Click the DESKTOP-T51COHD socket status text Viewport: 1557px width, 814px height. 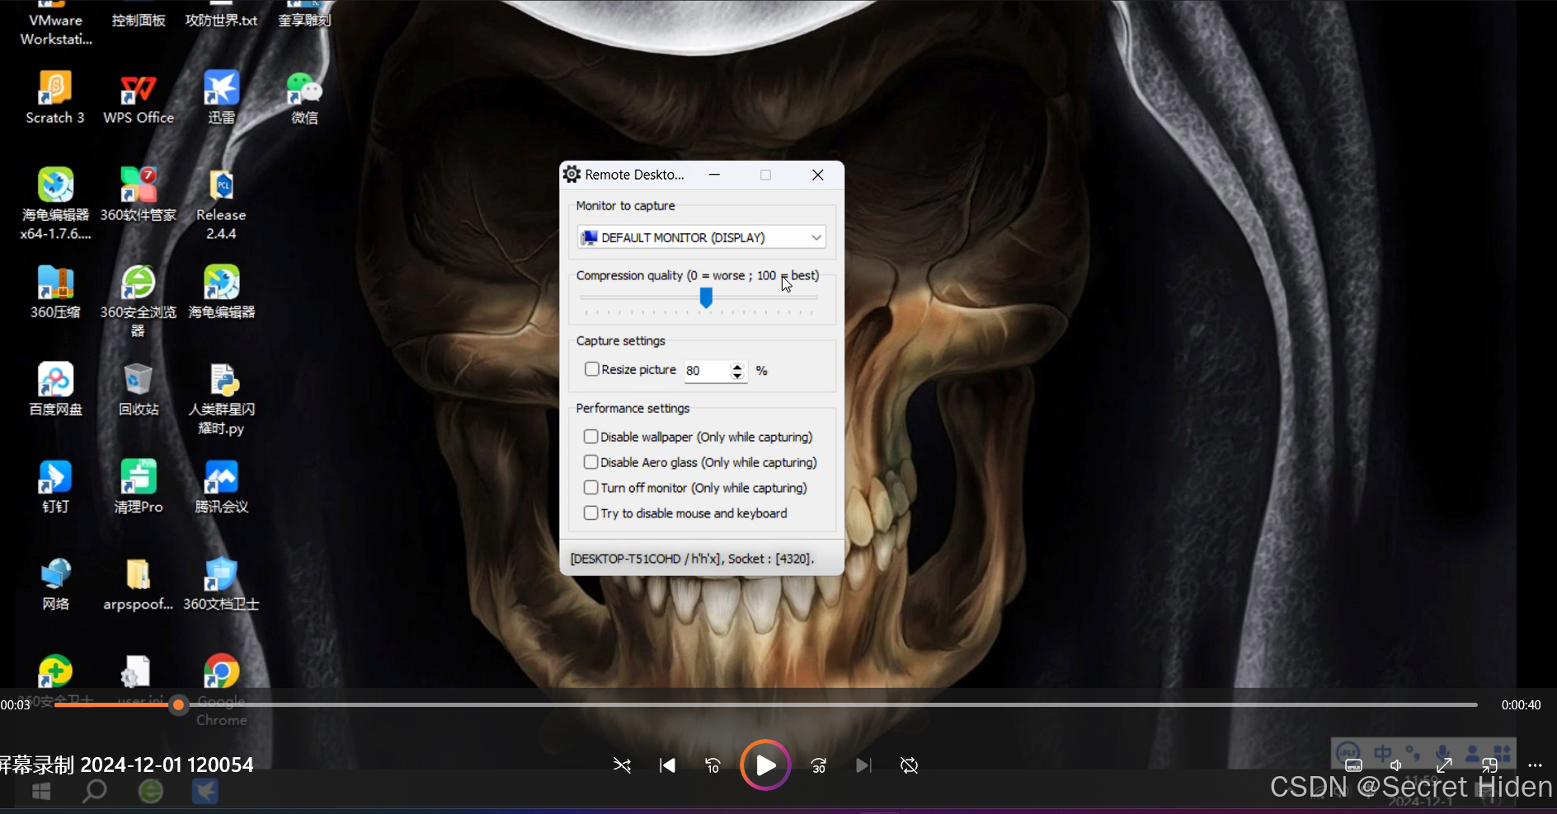692,559
